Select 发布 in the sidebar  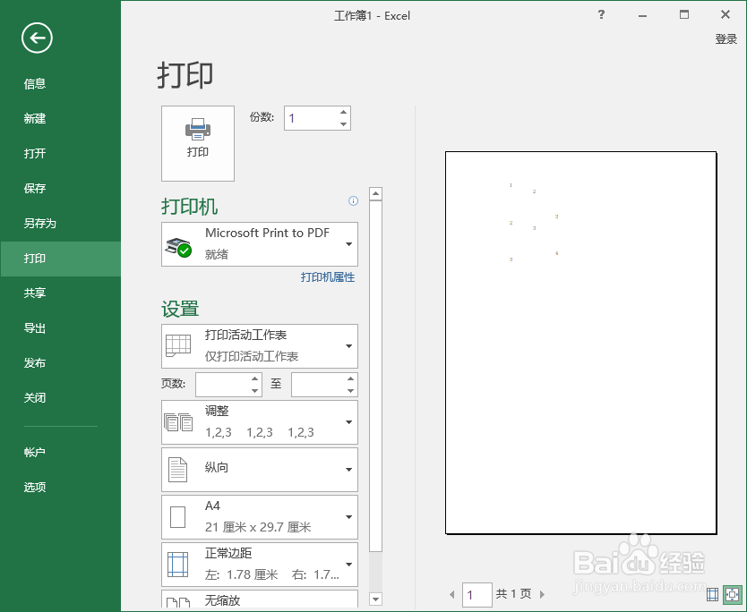coord(61,363)
